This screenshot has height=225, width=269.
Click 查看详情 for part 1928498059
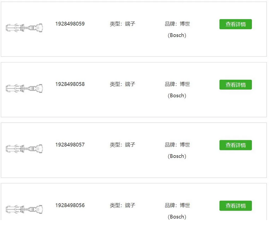click(x=235, y=24)
